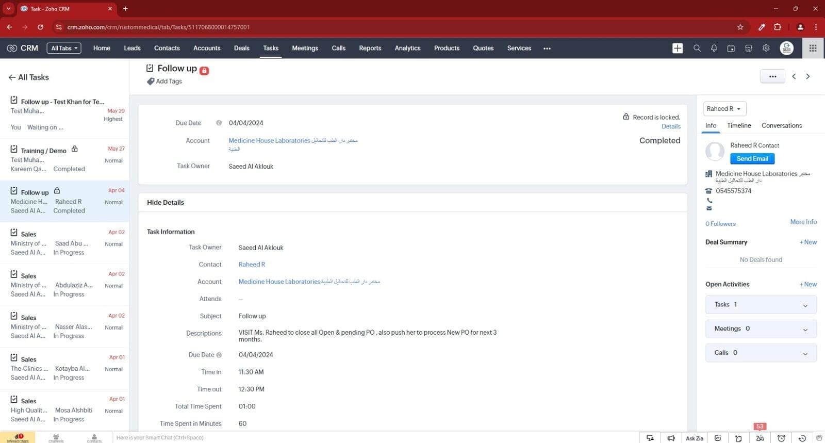This screenshot has width=825, height=443.
Task: Click the Send Email button
Action: tap(752, 159)
